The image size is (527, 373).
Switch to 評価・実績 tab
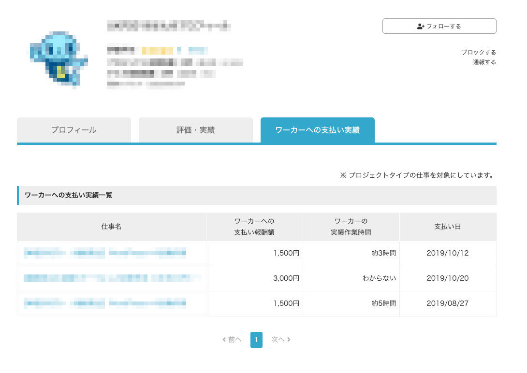point(196,130)
